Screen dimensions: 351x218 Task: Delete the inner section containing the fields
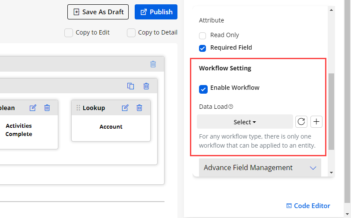[x=146, y=86]
